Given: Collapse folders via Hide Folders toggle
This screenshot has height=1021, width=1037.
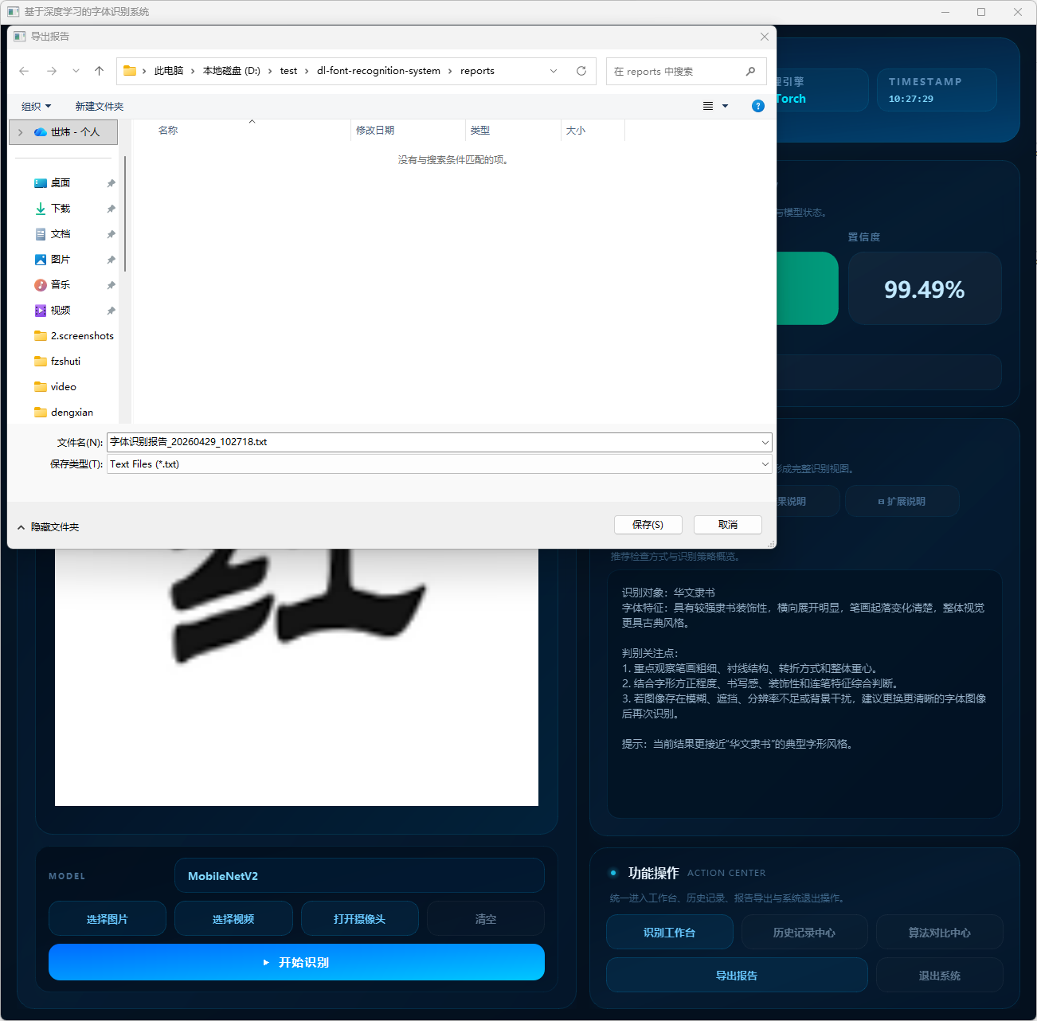Looking at the screenshot, I should pos(48,527).
